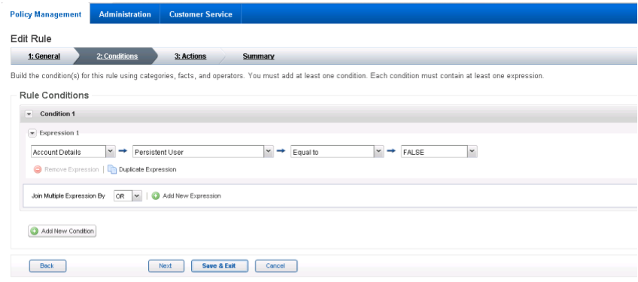638x282 pixels.
Task: Switch to the Administration tab
Action: [125, 14]
